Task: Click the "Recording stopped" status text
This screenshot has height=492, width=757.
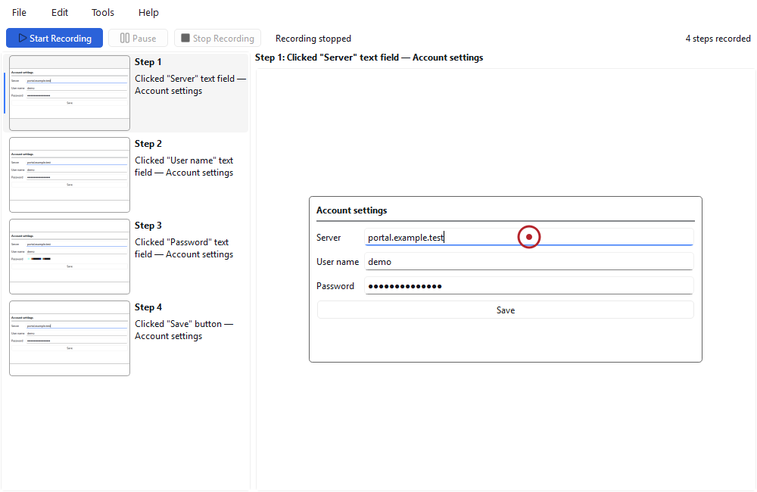Action: coord(313,39)
